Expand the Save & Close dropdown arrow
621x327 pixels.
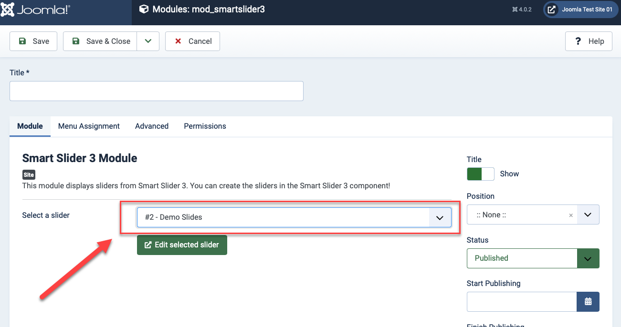148,41
